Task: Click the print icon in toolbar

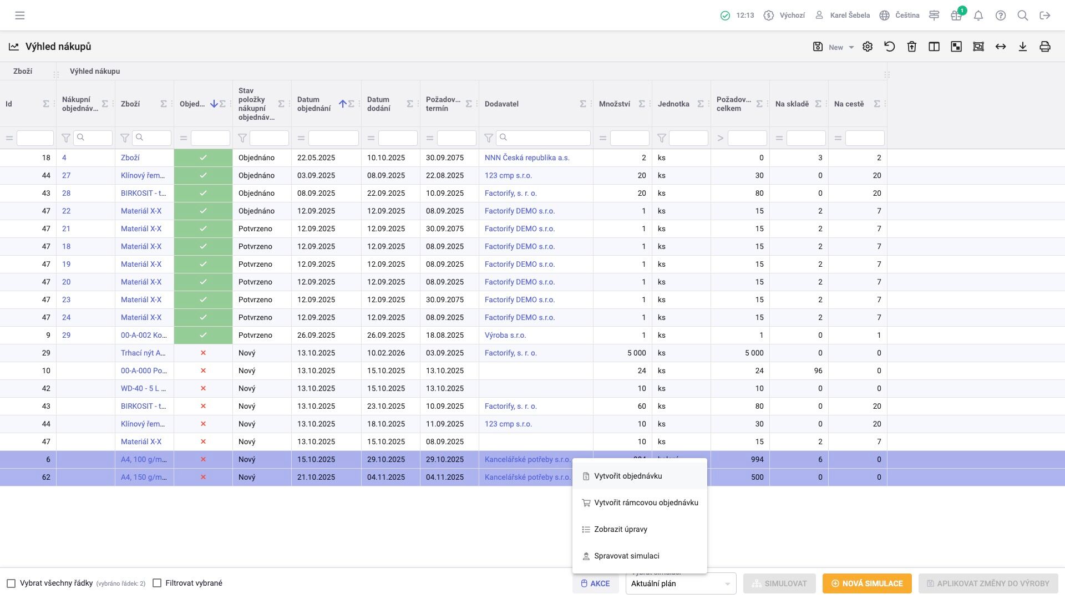Action: (1045, 47)
